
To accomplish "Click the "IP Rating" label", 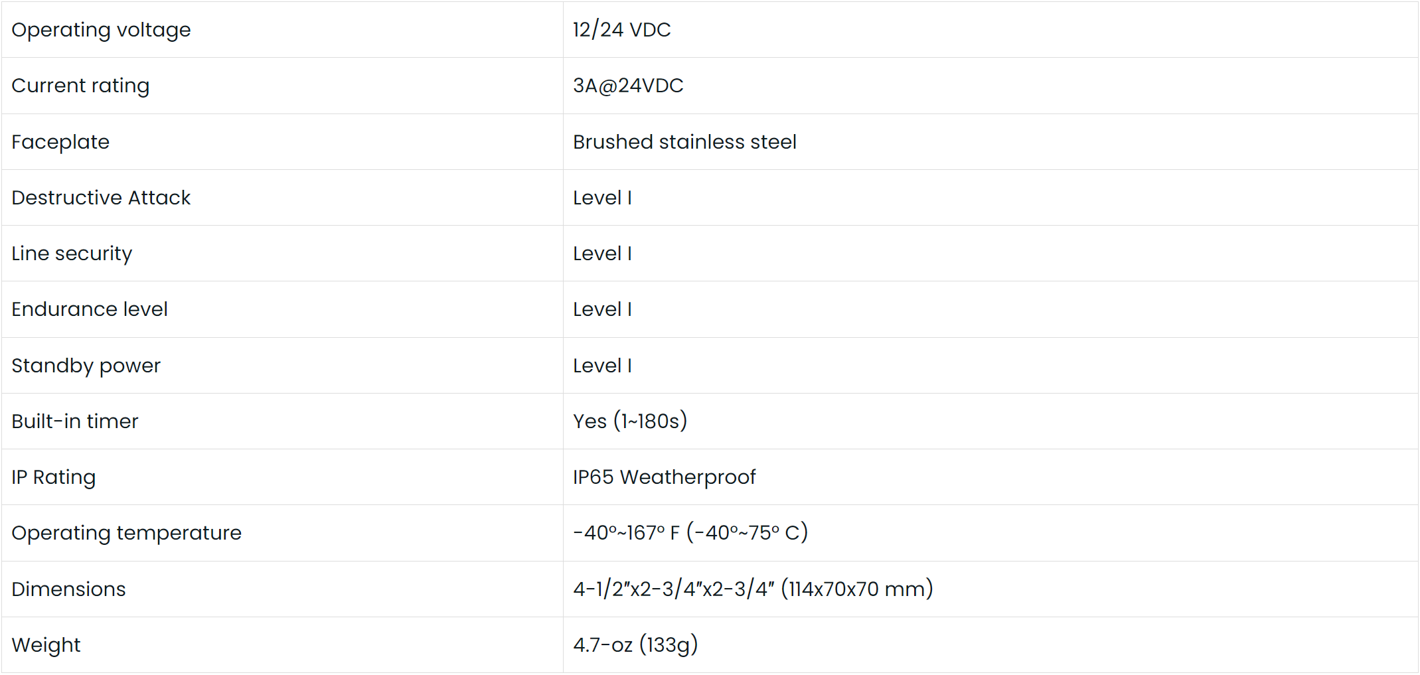I will point(54,477).
